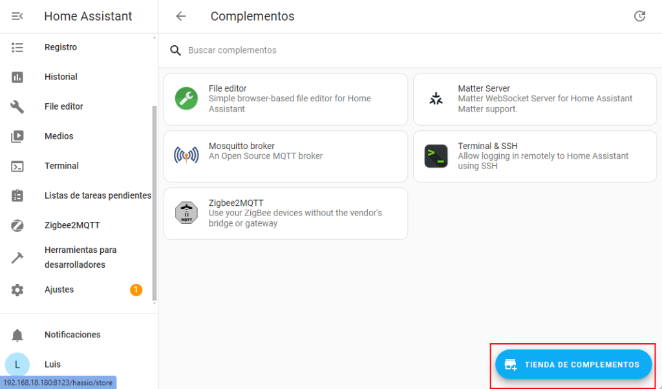The width and height of the screenshot is (662, 389).
Task: Collapse the sidebar with the menu icon
Action: pyautogui.click(x=17, y=16)
